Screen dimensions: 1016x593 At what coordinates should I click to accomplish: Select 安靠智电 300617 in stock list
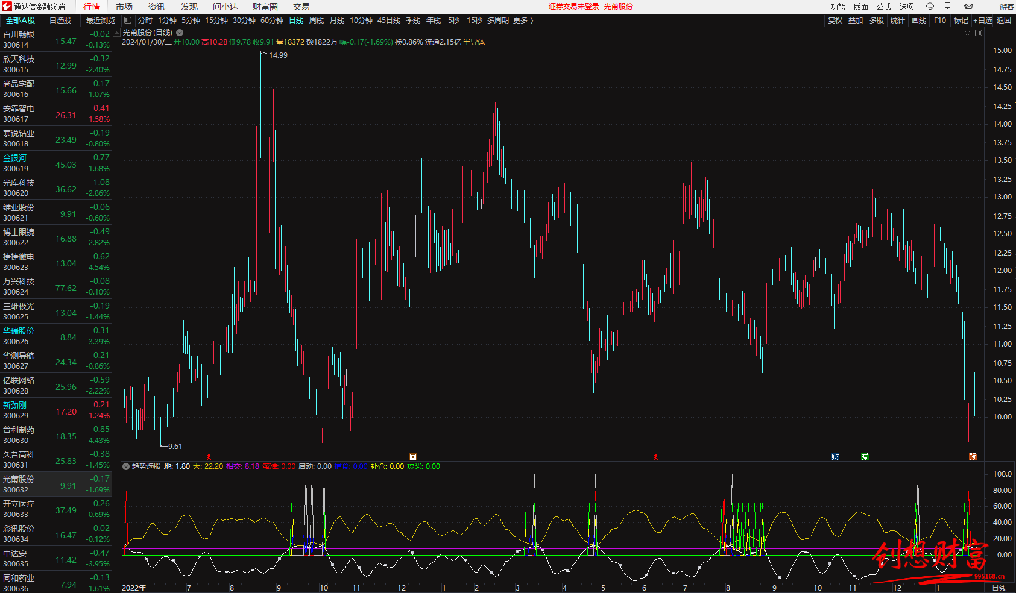click(x=56, y=114)
